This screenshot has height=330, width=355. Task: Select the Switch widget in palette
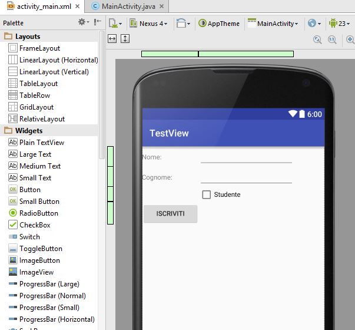coord(29,237)
